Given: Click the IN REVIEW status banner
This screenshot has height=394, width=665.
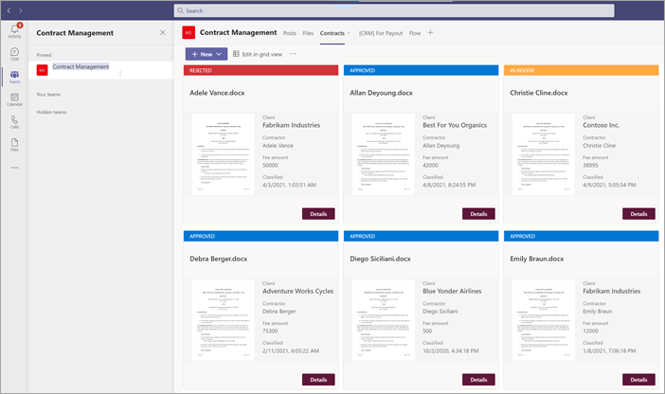Looking at the screenshot, I should click(x=581, y=70).
